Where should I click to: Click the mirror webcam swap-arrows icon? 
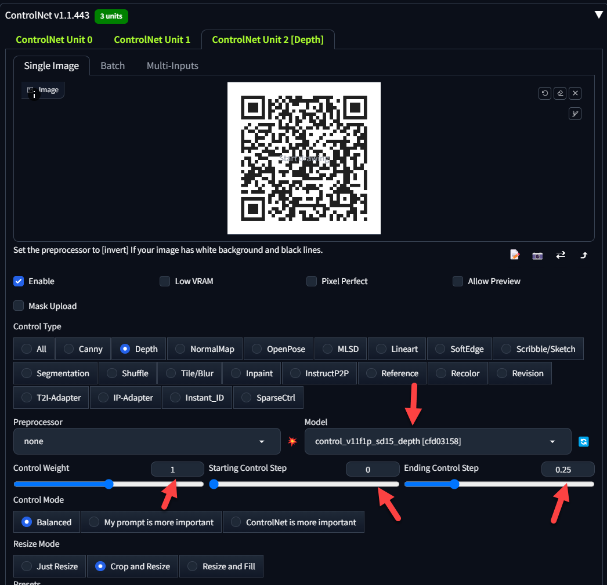tap(561, 255)
